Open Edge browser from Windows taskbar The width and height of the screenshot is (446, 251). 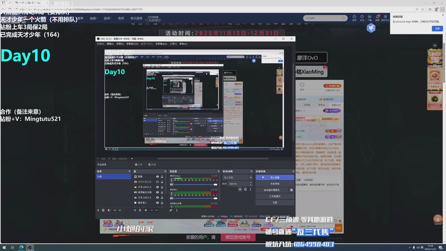(21, 247)
